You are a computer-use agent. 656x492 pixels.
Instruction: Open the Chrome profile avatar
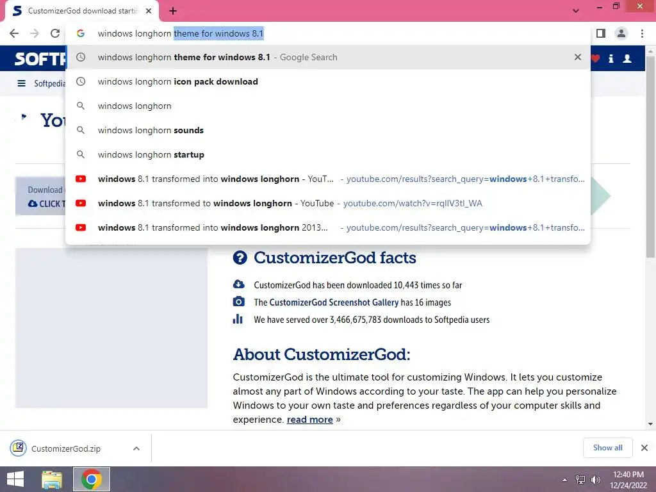(x=621, y=33)
